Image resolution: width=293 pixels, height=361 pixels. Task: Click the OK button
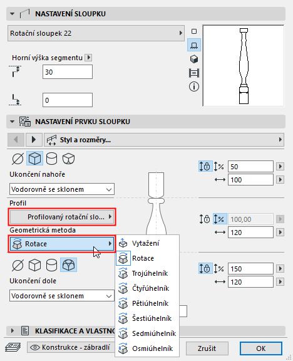(x=261, y=348)
